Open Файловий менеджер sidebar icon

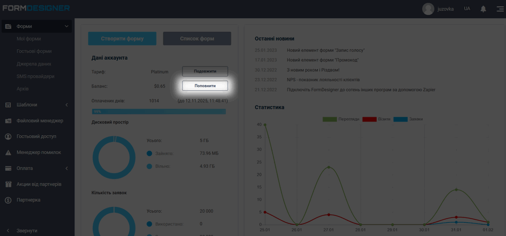point(8,121)
